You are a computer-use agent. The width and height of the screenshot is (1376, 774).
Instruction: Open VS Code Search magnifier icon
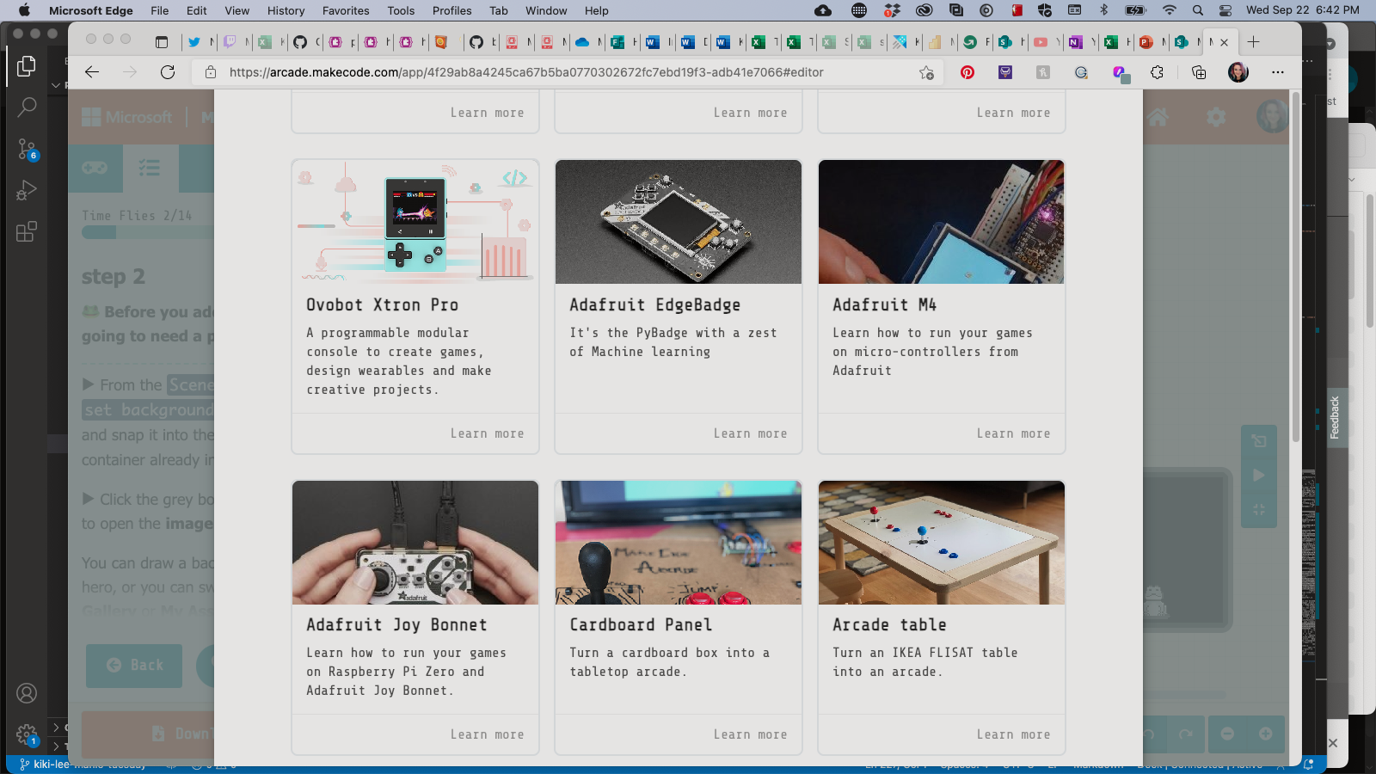(x=27, y=107)
